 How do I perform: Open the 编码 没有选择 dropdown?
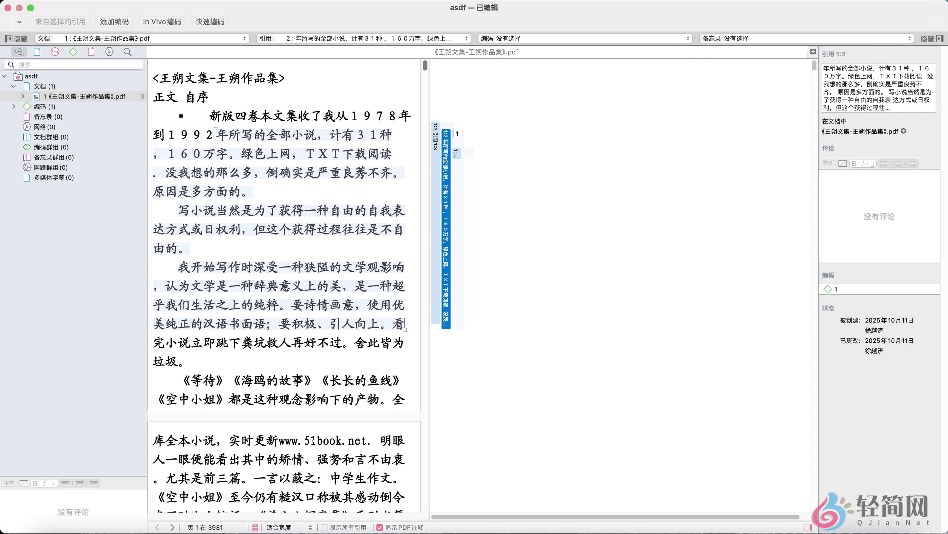pos(585,39)
